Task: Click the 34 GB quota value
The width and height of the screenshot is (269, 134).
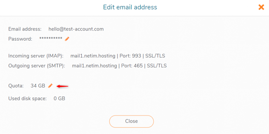Action: 38,86
